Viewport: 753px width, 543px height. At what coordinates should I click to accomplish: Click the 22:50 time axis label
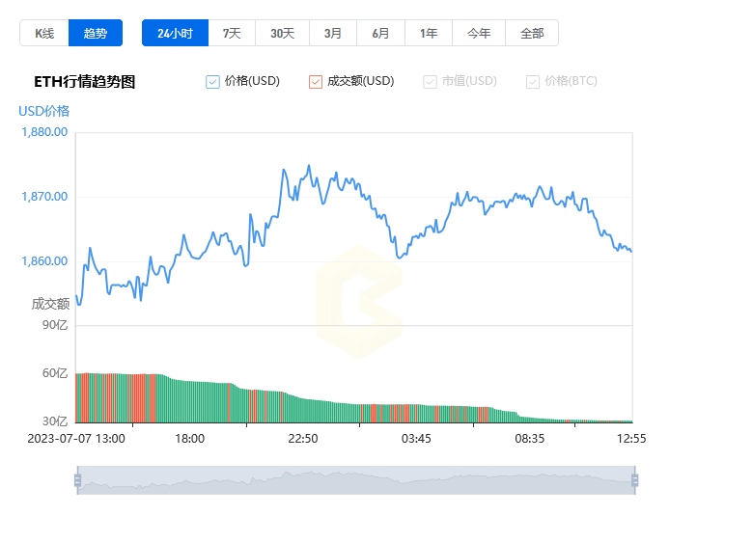tap(303, 439)
